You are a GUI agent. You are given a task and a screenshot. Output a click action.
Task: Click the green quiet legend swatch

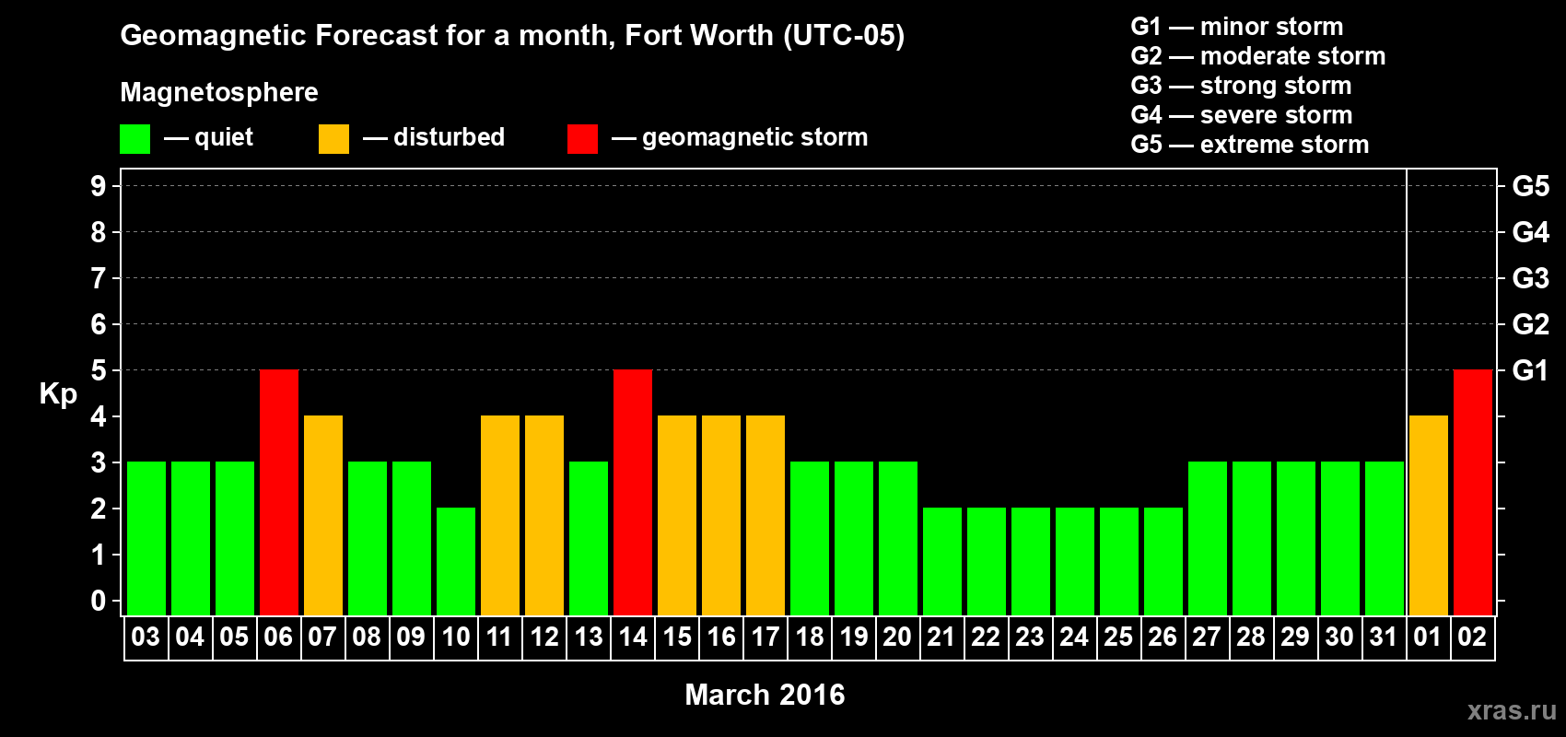click(134, 139)
